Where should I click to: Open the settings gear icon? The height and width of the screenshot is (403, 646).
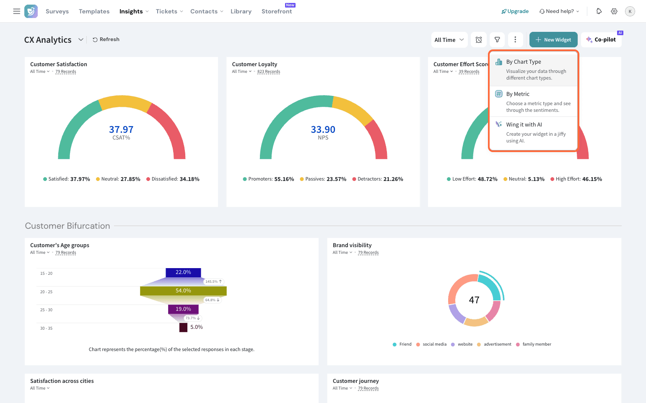point(614,11)
